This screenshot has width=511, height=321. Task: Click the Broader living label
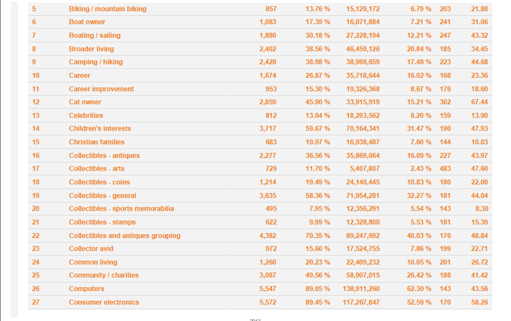coord(91,49)
